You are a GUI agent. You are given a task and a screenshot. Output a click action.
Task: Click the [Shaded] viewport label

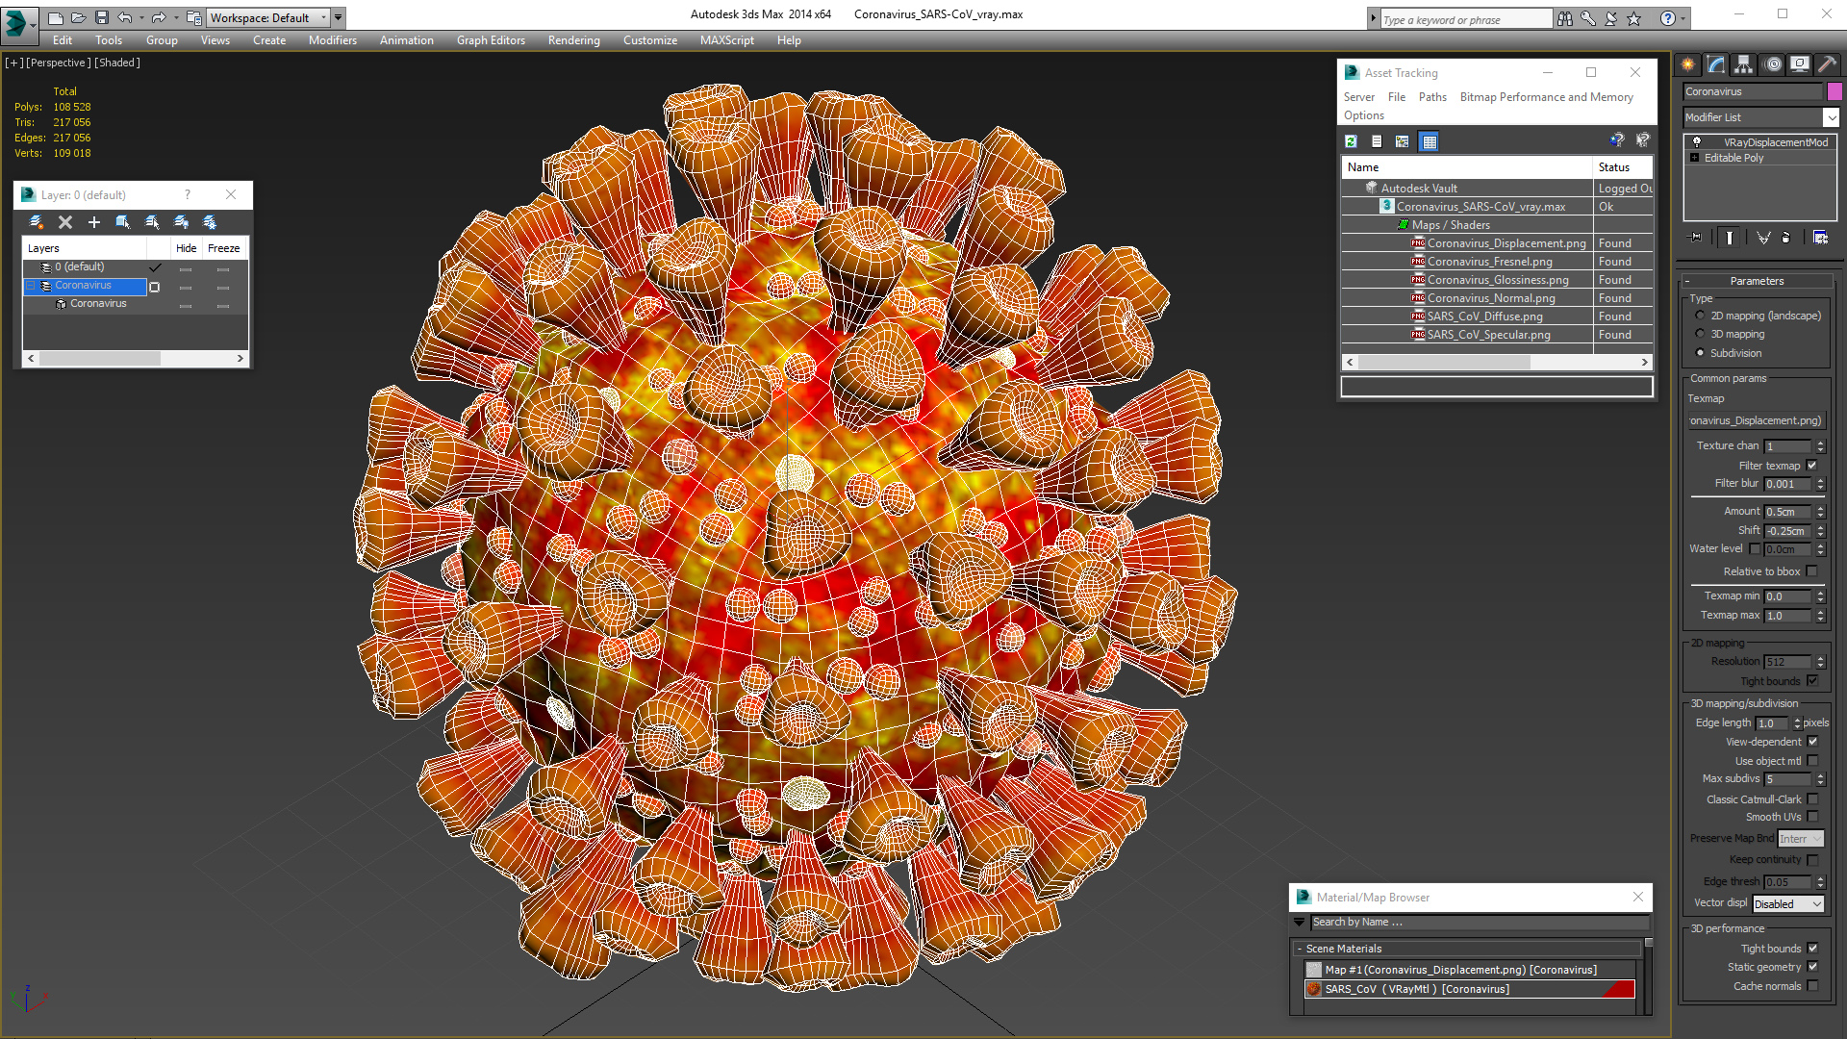(x=117, y=63)
